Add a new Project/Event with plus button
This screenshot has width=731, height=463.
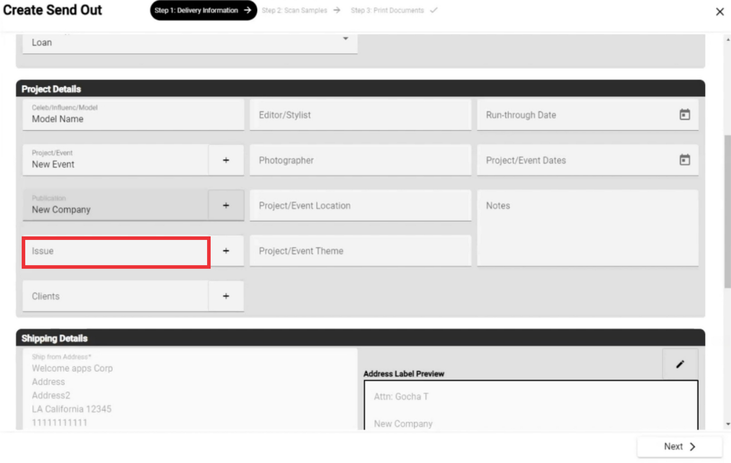226,160
